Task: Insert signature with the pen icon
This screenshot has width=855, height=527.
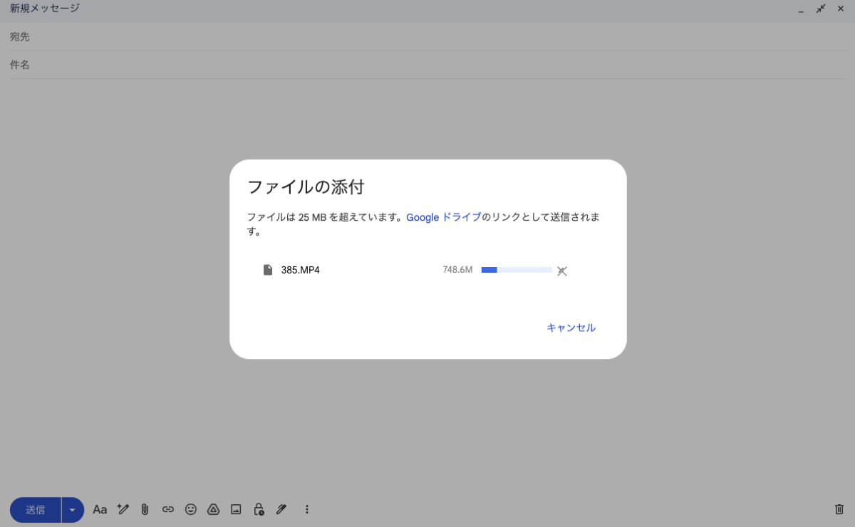Action: (281, 509)
